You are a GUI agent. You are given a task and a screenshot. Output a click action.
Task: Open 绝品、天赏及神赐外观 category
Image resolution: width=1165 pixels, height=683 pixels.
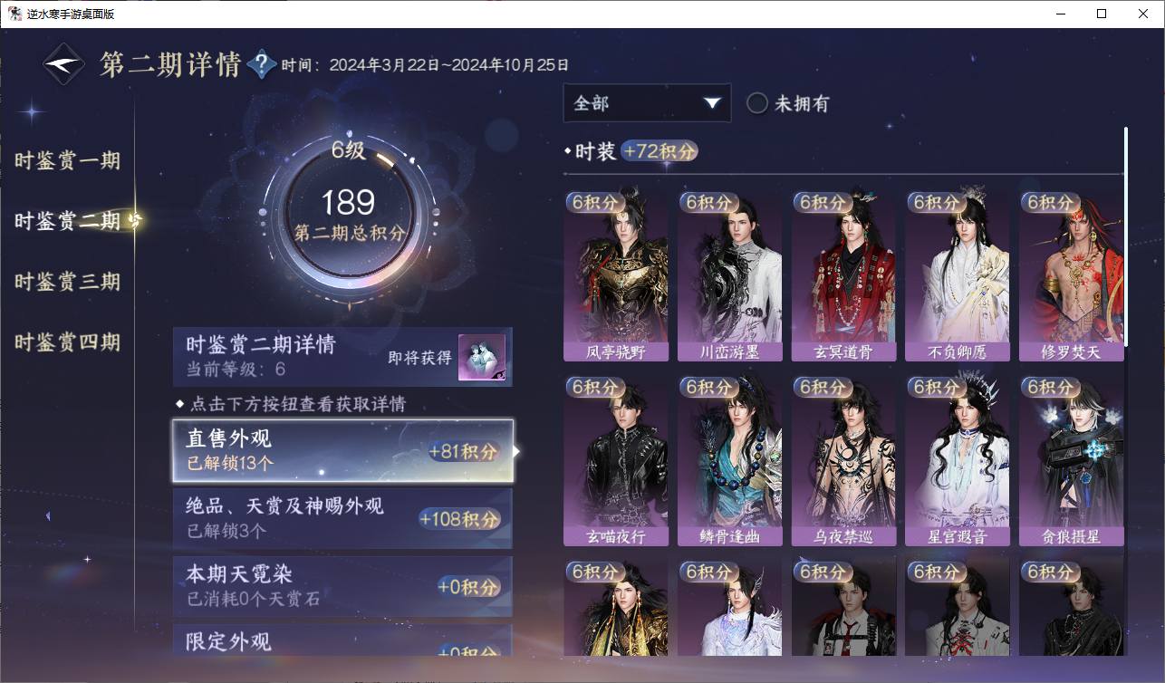343,518
